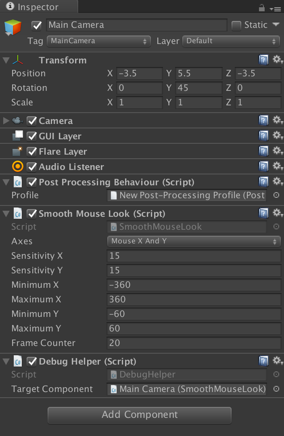Open the Inspector panel options menu icon
The height and width of the screenshot is (436, 284).
pyautogui.click(x=275, y=9)
